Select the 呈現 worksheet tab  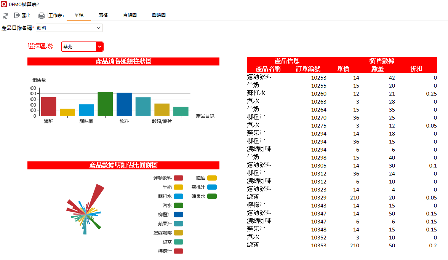click(x=79, y=15)
